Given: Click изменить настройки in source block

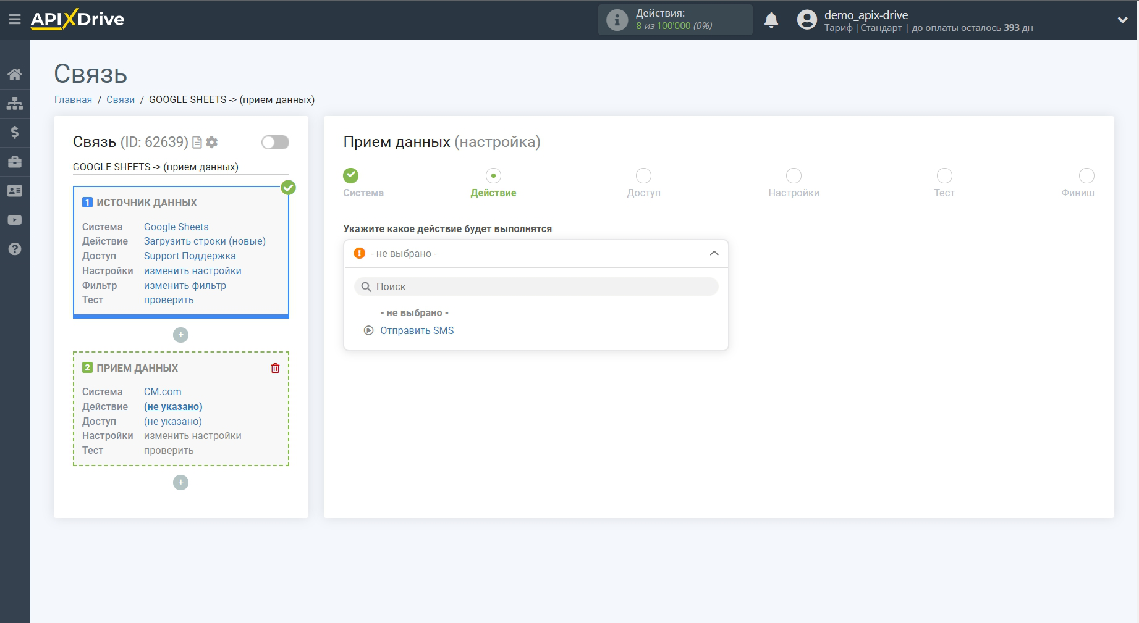Looking at the screenshot, I should [x=192, y=270].
